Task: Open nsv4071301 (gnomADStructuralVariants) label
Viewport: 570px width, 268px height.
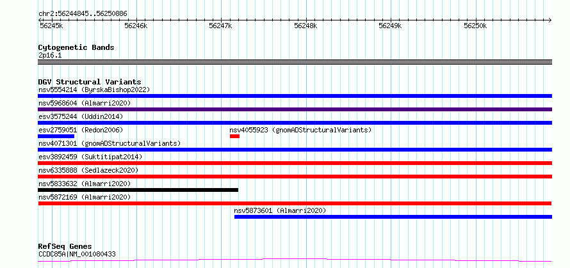Action: point(110,143)
